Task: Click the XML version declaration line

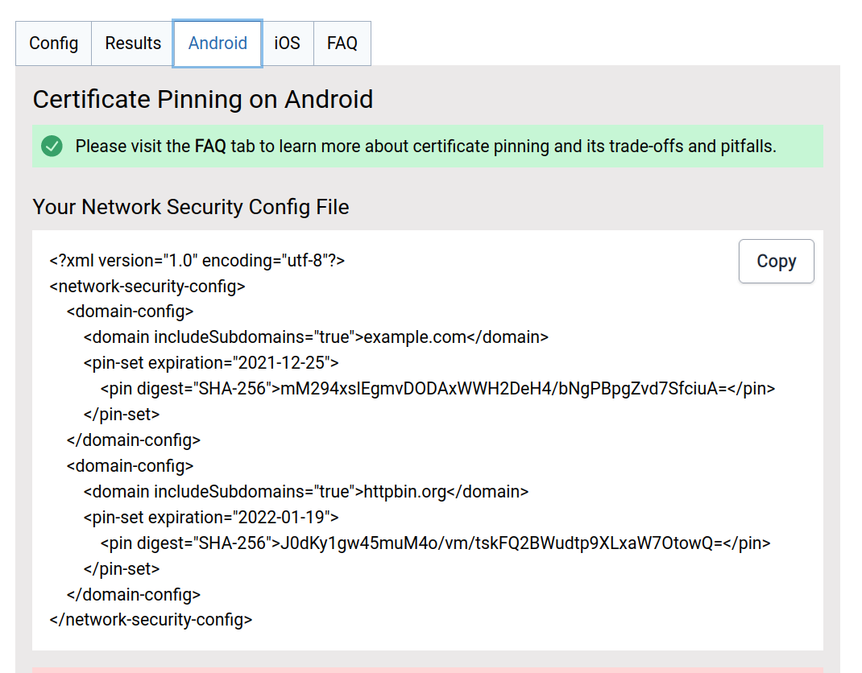Action: point(197,261)
